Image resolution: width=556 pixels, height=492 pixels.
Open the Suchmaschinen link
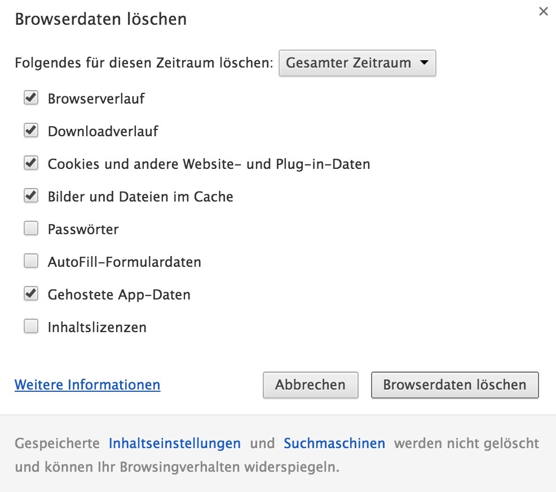click(x=334, y=443)
